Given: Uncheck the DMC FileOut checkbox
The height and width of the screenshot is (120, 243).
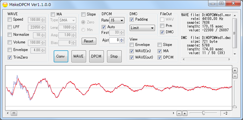Looking at the screenshot, I should [162, 32].
